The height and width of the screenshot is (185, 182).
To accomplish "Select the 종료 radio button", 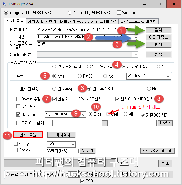I will click(x=8, y=174).
